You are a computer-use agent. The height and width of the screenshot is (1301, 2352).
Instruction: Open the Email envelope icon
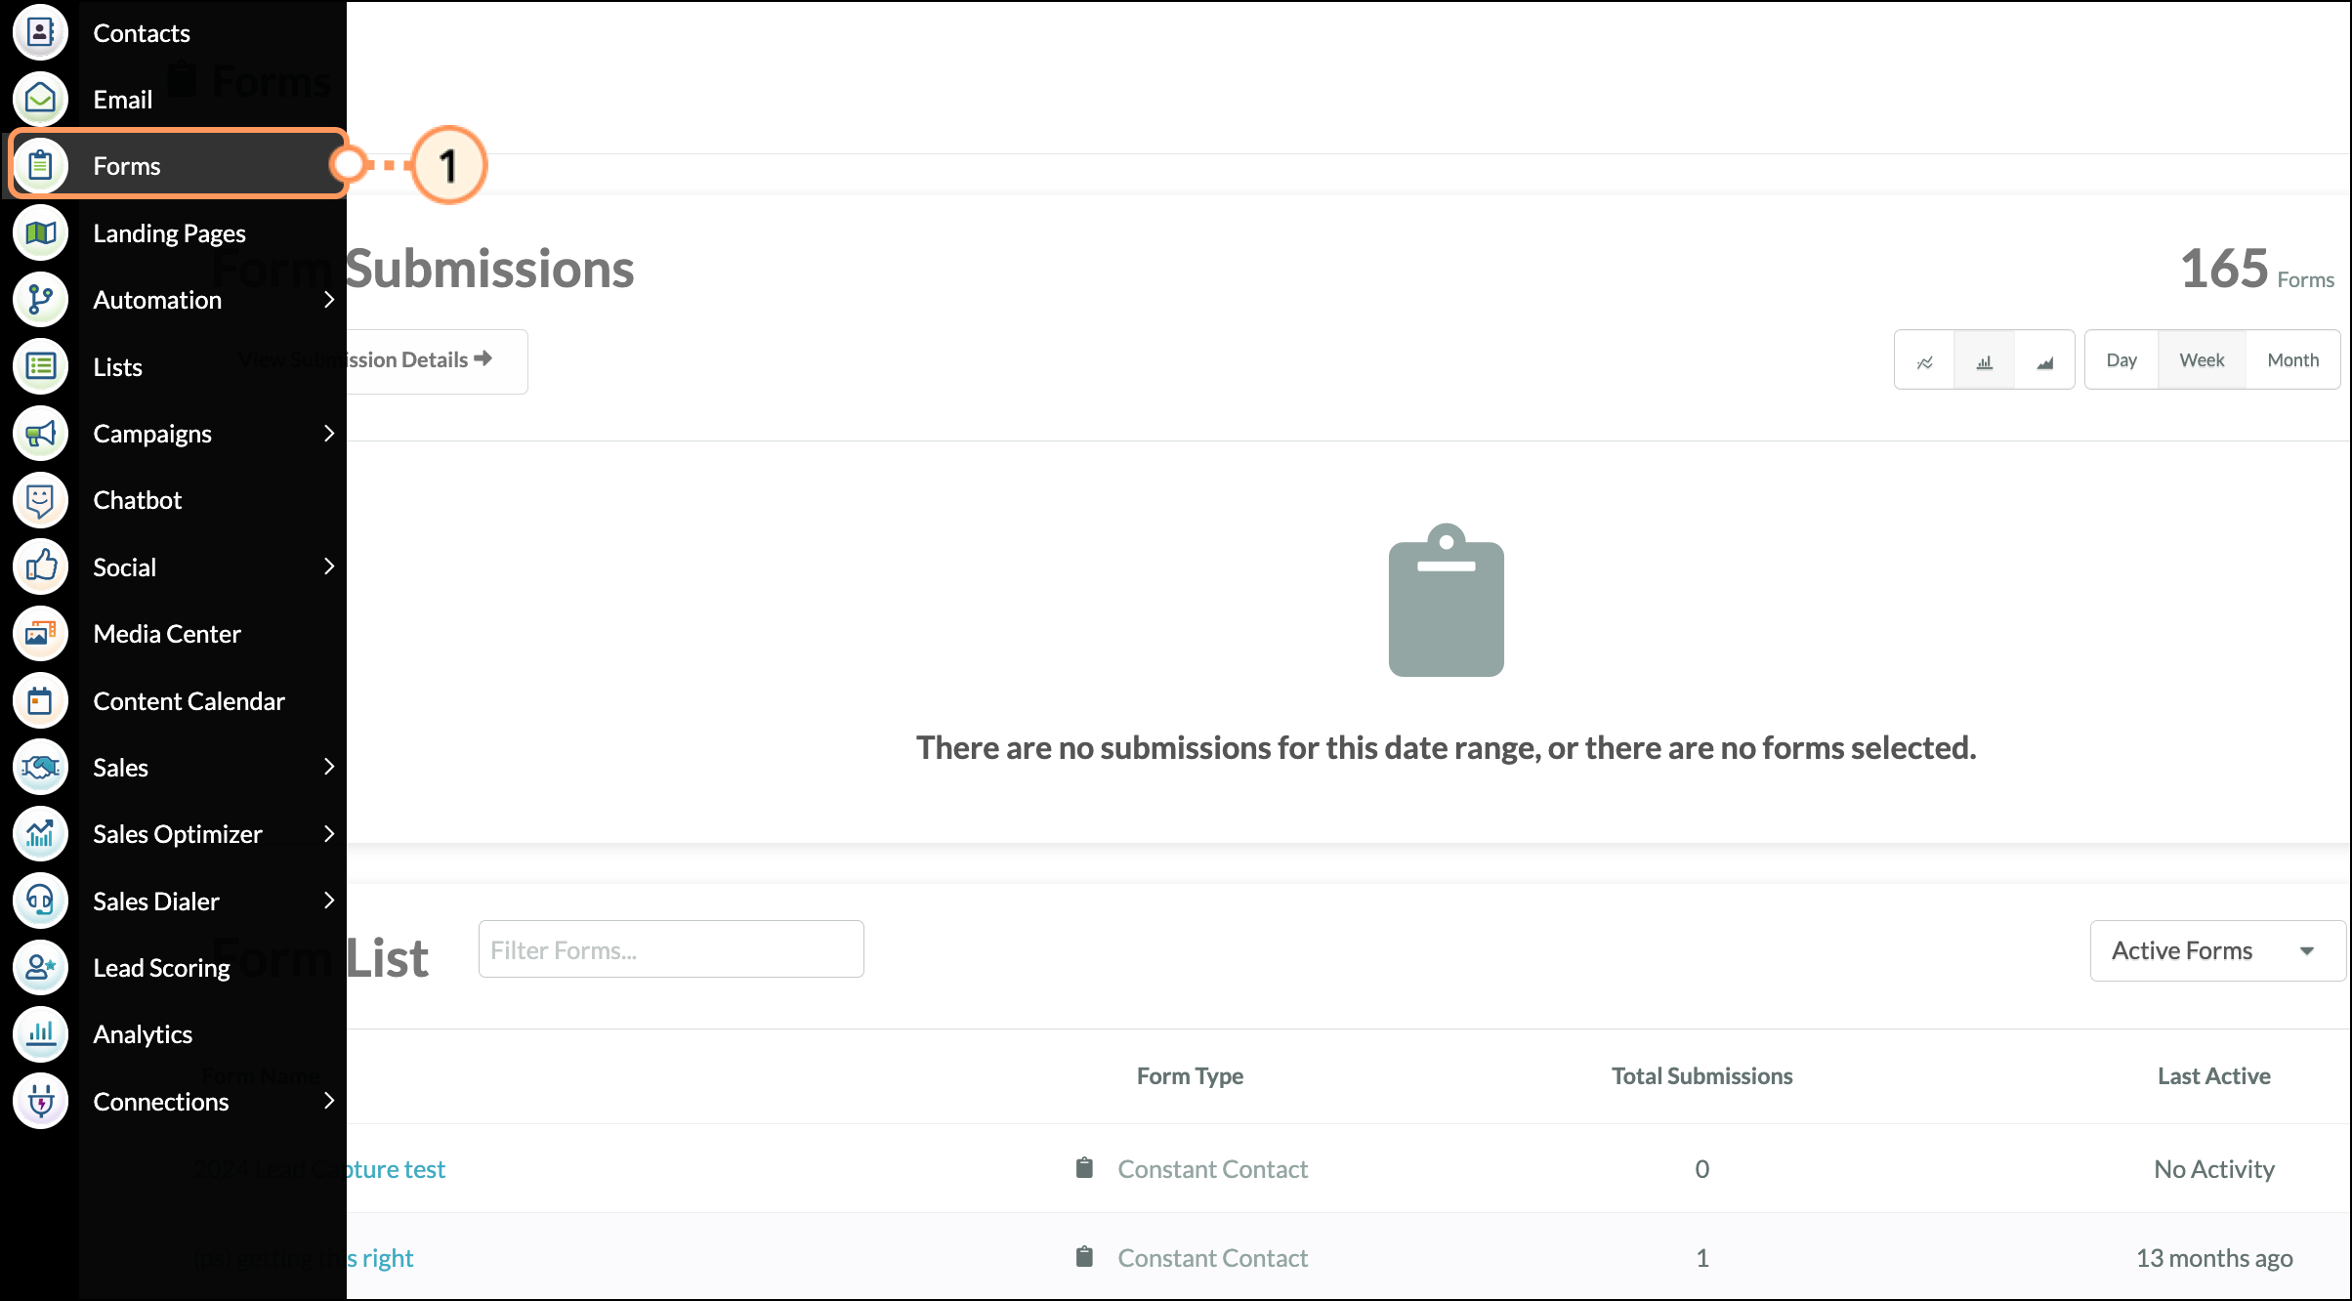click(40, 99)
